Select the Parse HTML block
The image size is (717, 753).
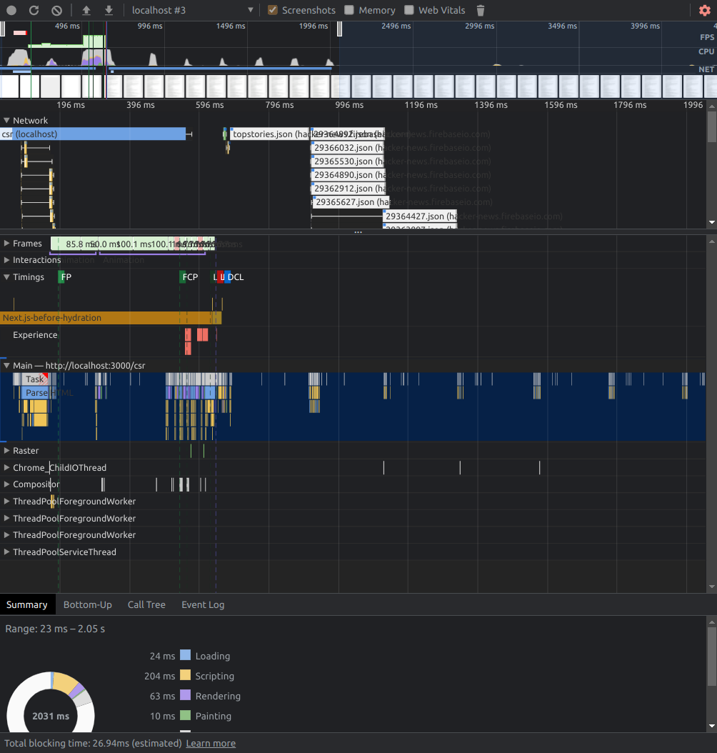point(36,393)
